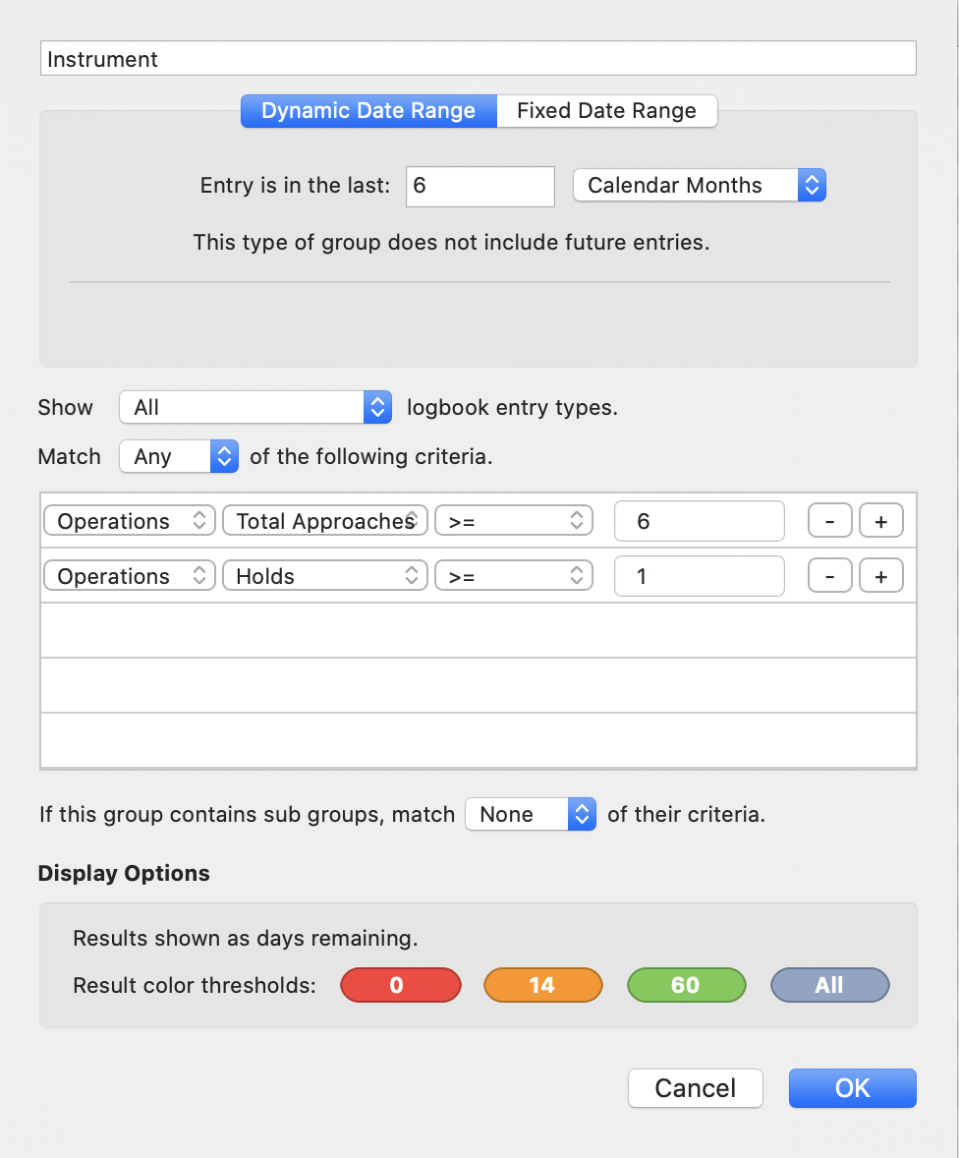Open the Total Approaches field selector
Image resolution: width=959 pixels, height=1158 pixels.
click(x=325, y=521)
